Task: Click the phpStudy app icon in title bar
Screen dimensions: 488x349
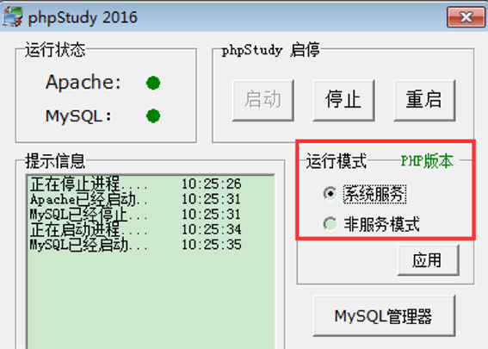Action: tap(12, 17)
